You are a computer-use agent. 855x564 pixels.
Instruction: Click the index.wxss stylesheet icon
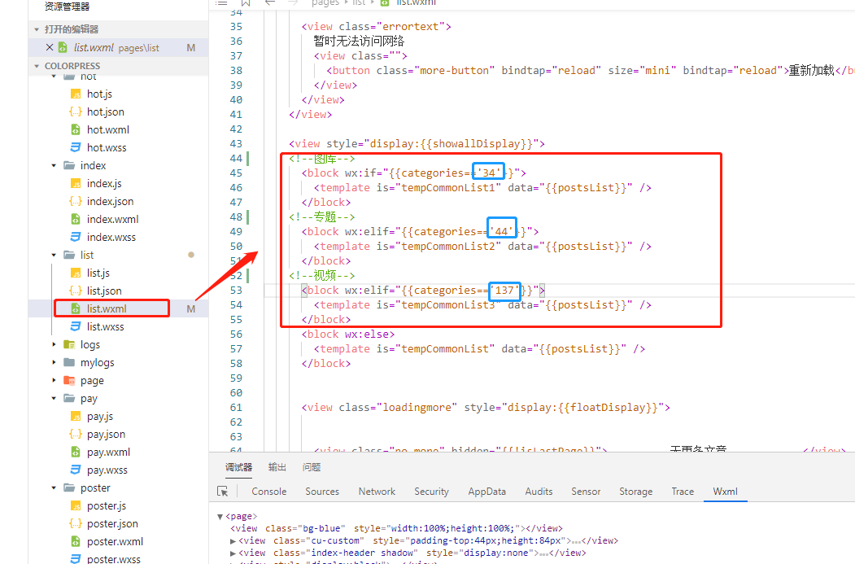(x=76, y=238)
